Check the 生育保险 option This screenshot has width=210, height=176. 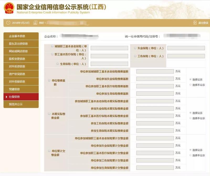click(x=58, y=63)
